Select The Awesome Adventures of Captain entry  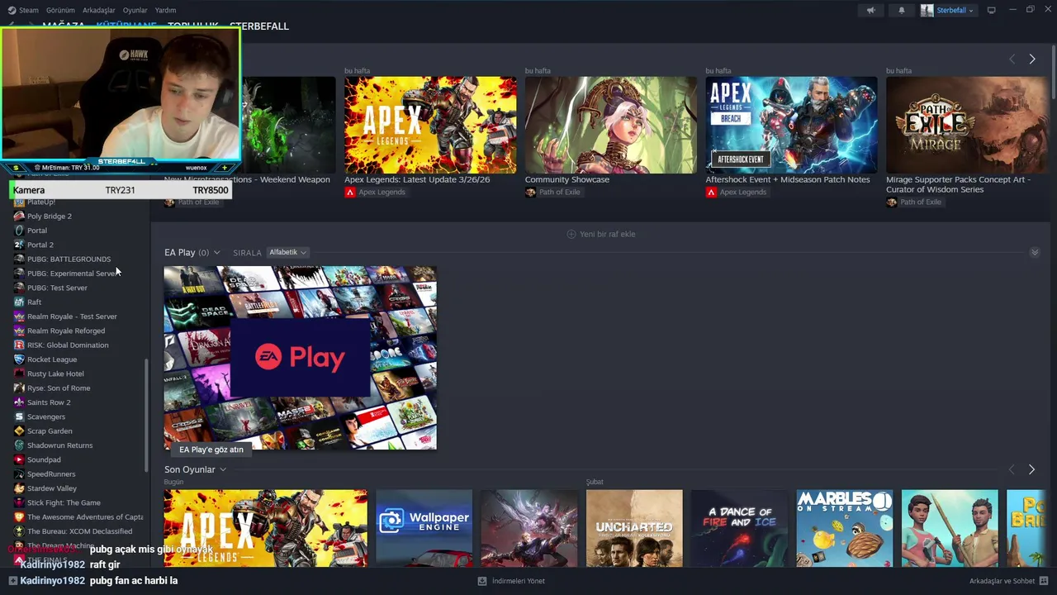pyautogui.click(x=85, y=517)
